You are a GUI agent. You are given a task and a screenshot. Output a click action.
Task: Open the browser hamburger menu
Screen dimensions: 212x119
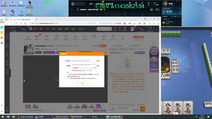point(158,24)
